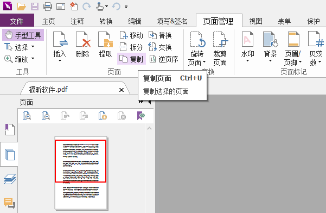The height and width of the screenshot is (213, 326).
Task: Switch to the 视图 tab
Action: point(255,21)
